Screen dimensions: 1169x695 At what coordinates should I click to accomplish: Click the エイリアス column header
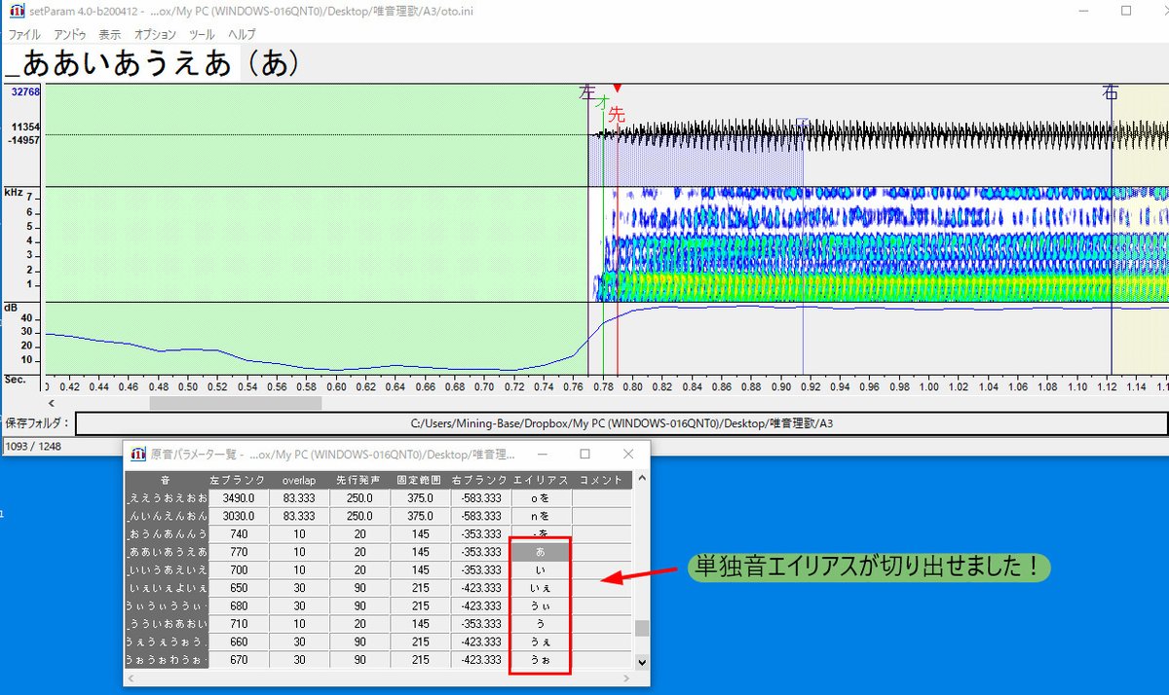point(540,479)
